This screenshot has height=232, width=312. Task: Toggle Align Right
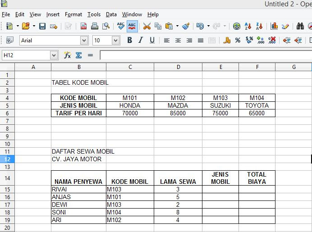pos(189,41)
